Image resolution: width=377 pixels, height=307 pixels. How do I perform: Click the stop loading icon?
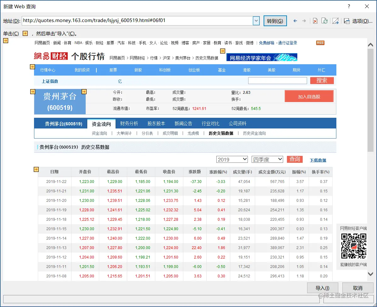tap(315, 21)
